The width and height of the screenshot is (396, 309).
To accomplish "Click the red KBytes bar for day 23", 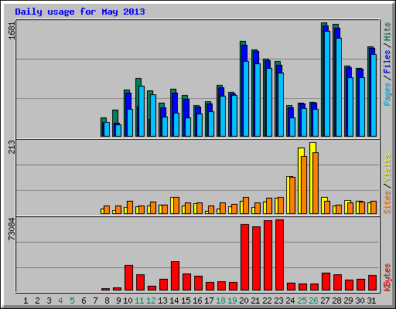I will 279,255.
